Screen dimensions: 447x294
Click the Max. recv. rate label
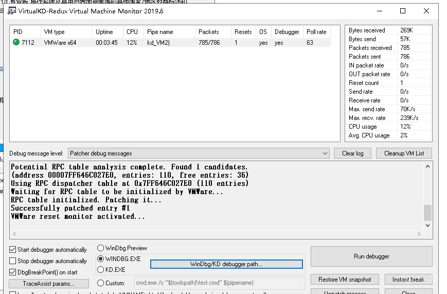(x=367, y=118)
